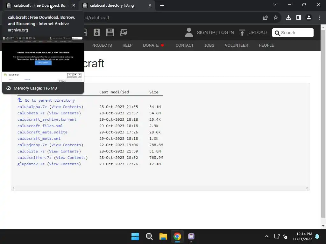Screen dimensions: 326x244
Task: Open the UPLOAD link
Action: pos(257,33)
